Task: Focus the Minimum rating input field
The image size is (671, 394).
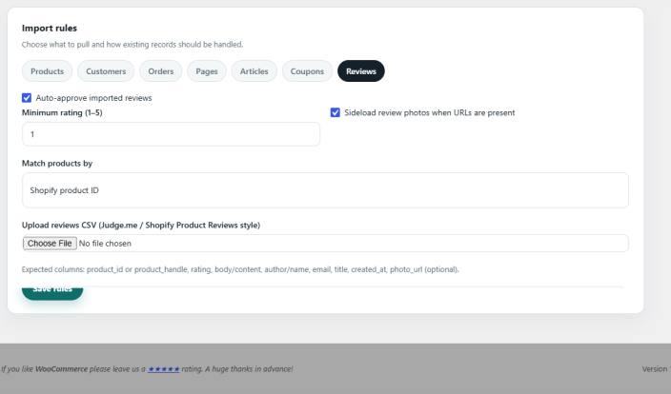Action: [x=171, y=134]
